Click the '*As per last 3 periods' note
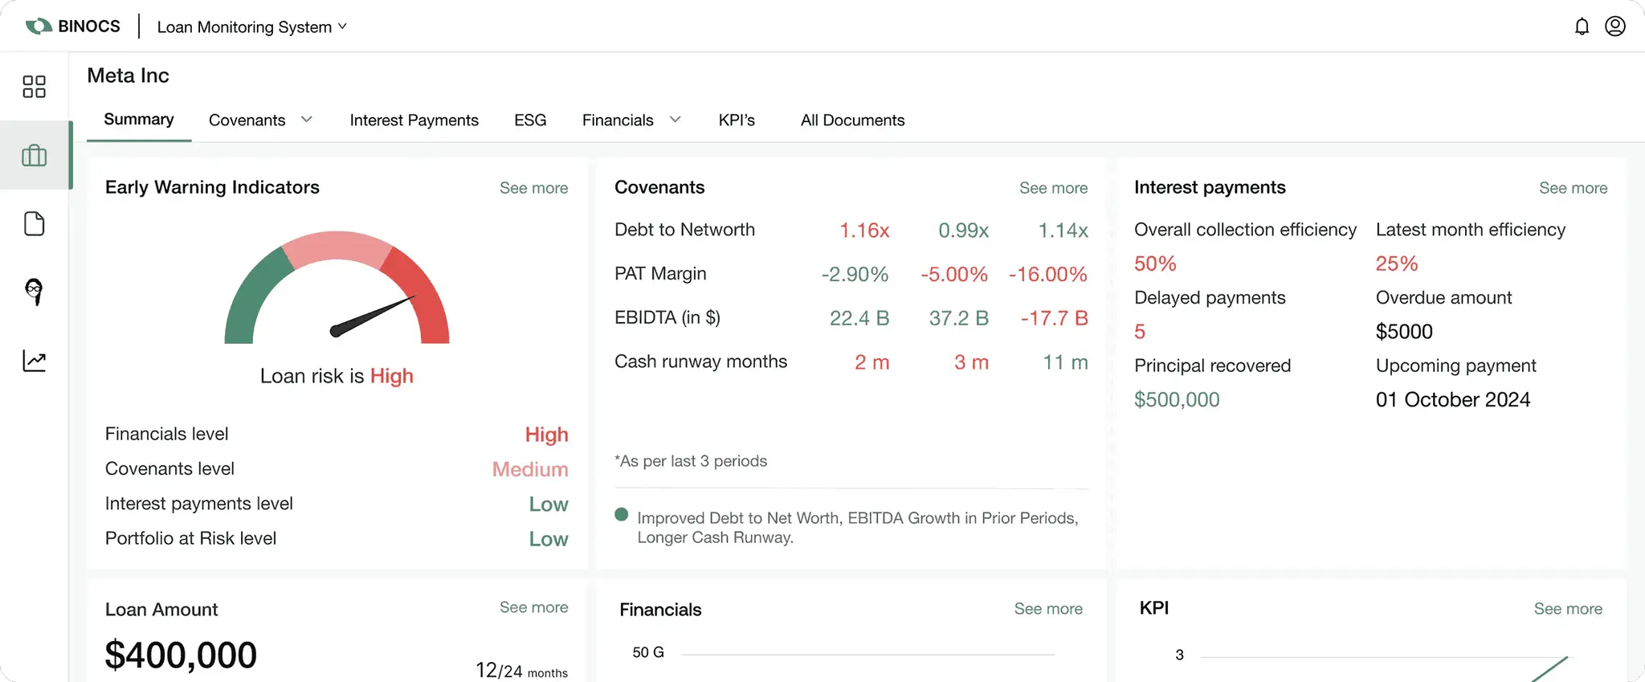The image size is (1645, 682). (x=691, y=461)
